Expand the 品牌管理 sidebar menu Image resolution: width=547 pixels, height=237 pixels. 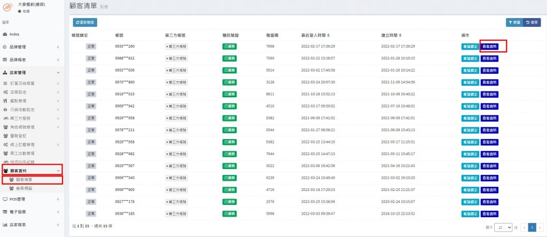tap(32, 47)
